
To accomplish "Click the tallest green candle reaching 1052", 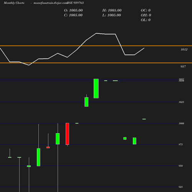I will [96, 89].
